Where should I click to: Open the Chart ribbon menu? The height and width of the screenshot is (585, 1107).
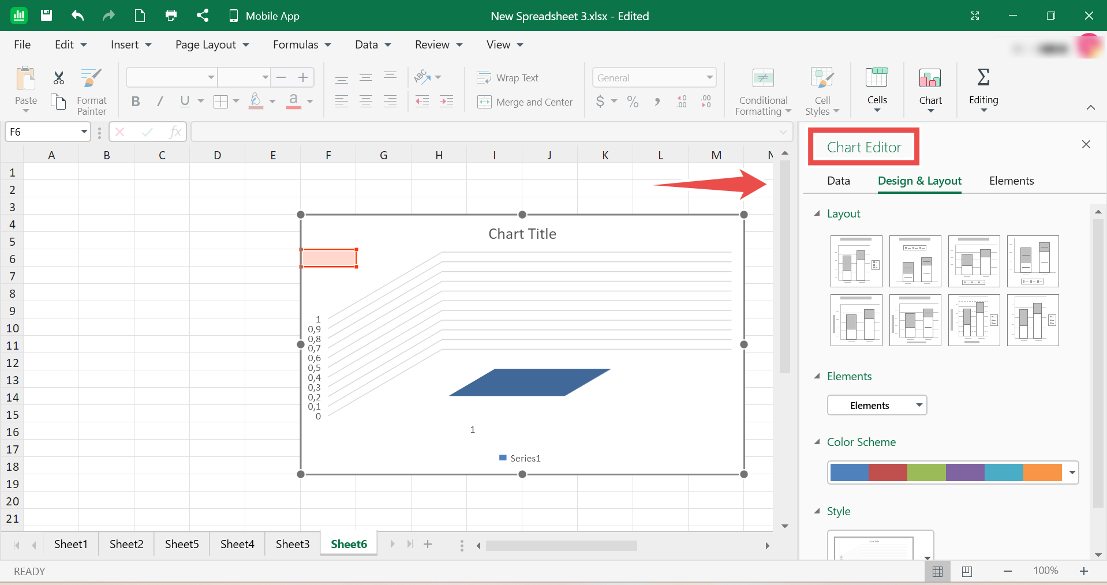(930, 89)
